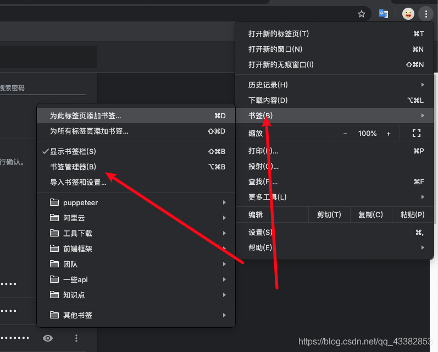Screen dimensions: 438x352
Task: Click the 前端框架 folder icon
Action: 54,248
